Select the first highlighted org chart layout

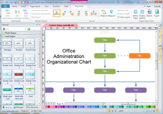pyautogui.click(x=57, y=13)
